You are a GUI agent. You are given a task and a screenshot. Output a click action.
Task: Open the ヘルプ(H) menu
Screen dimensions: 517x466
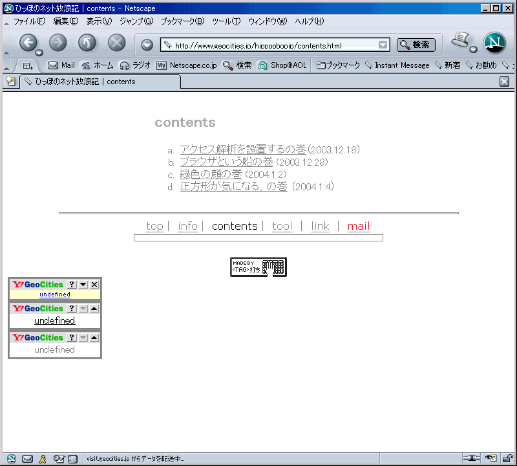click(x=310, y=21)
